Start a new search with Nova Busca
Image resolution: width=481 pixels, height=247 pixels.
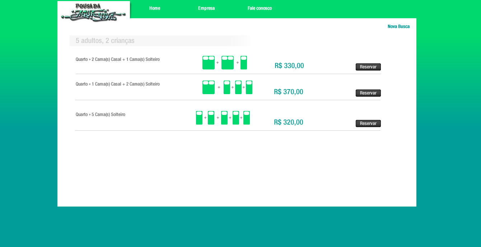(398, 26)
